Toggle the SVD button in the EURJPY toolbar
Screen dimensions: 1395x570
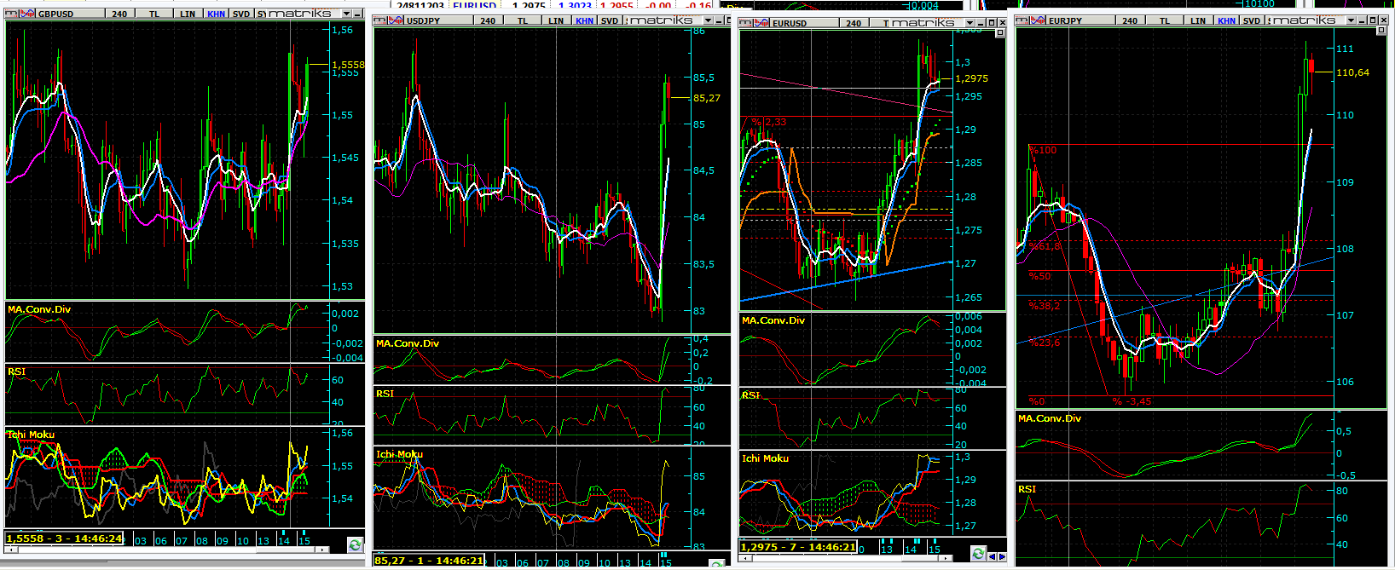pos(1251,20)
